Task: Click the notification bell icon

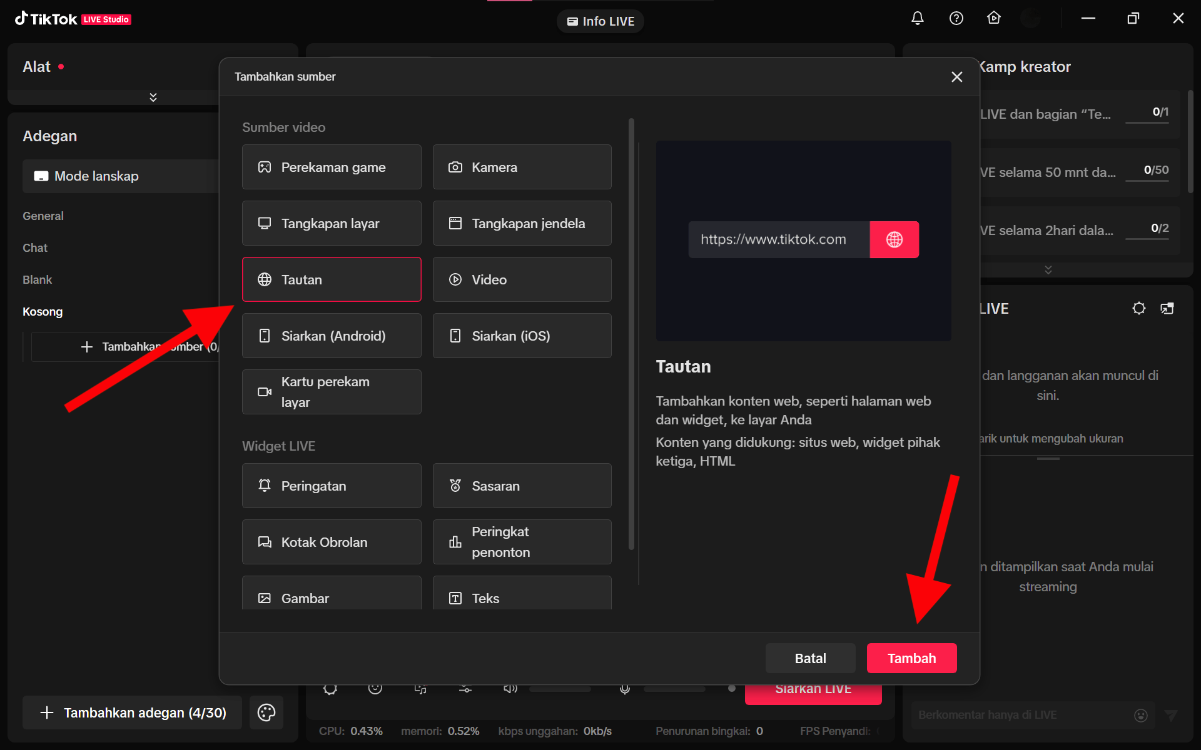Action: (917, 19)
